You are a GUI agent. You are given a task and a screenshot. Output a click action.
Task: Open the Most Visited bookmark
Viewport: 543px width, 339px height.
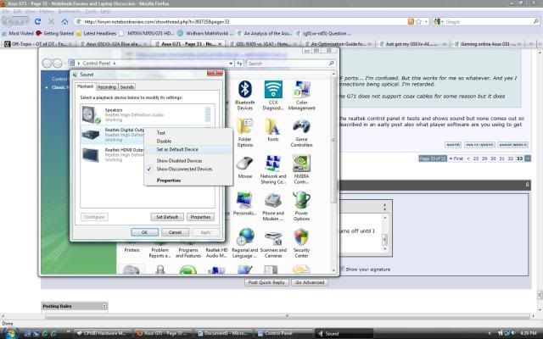point(18,34)
